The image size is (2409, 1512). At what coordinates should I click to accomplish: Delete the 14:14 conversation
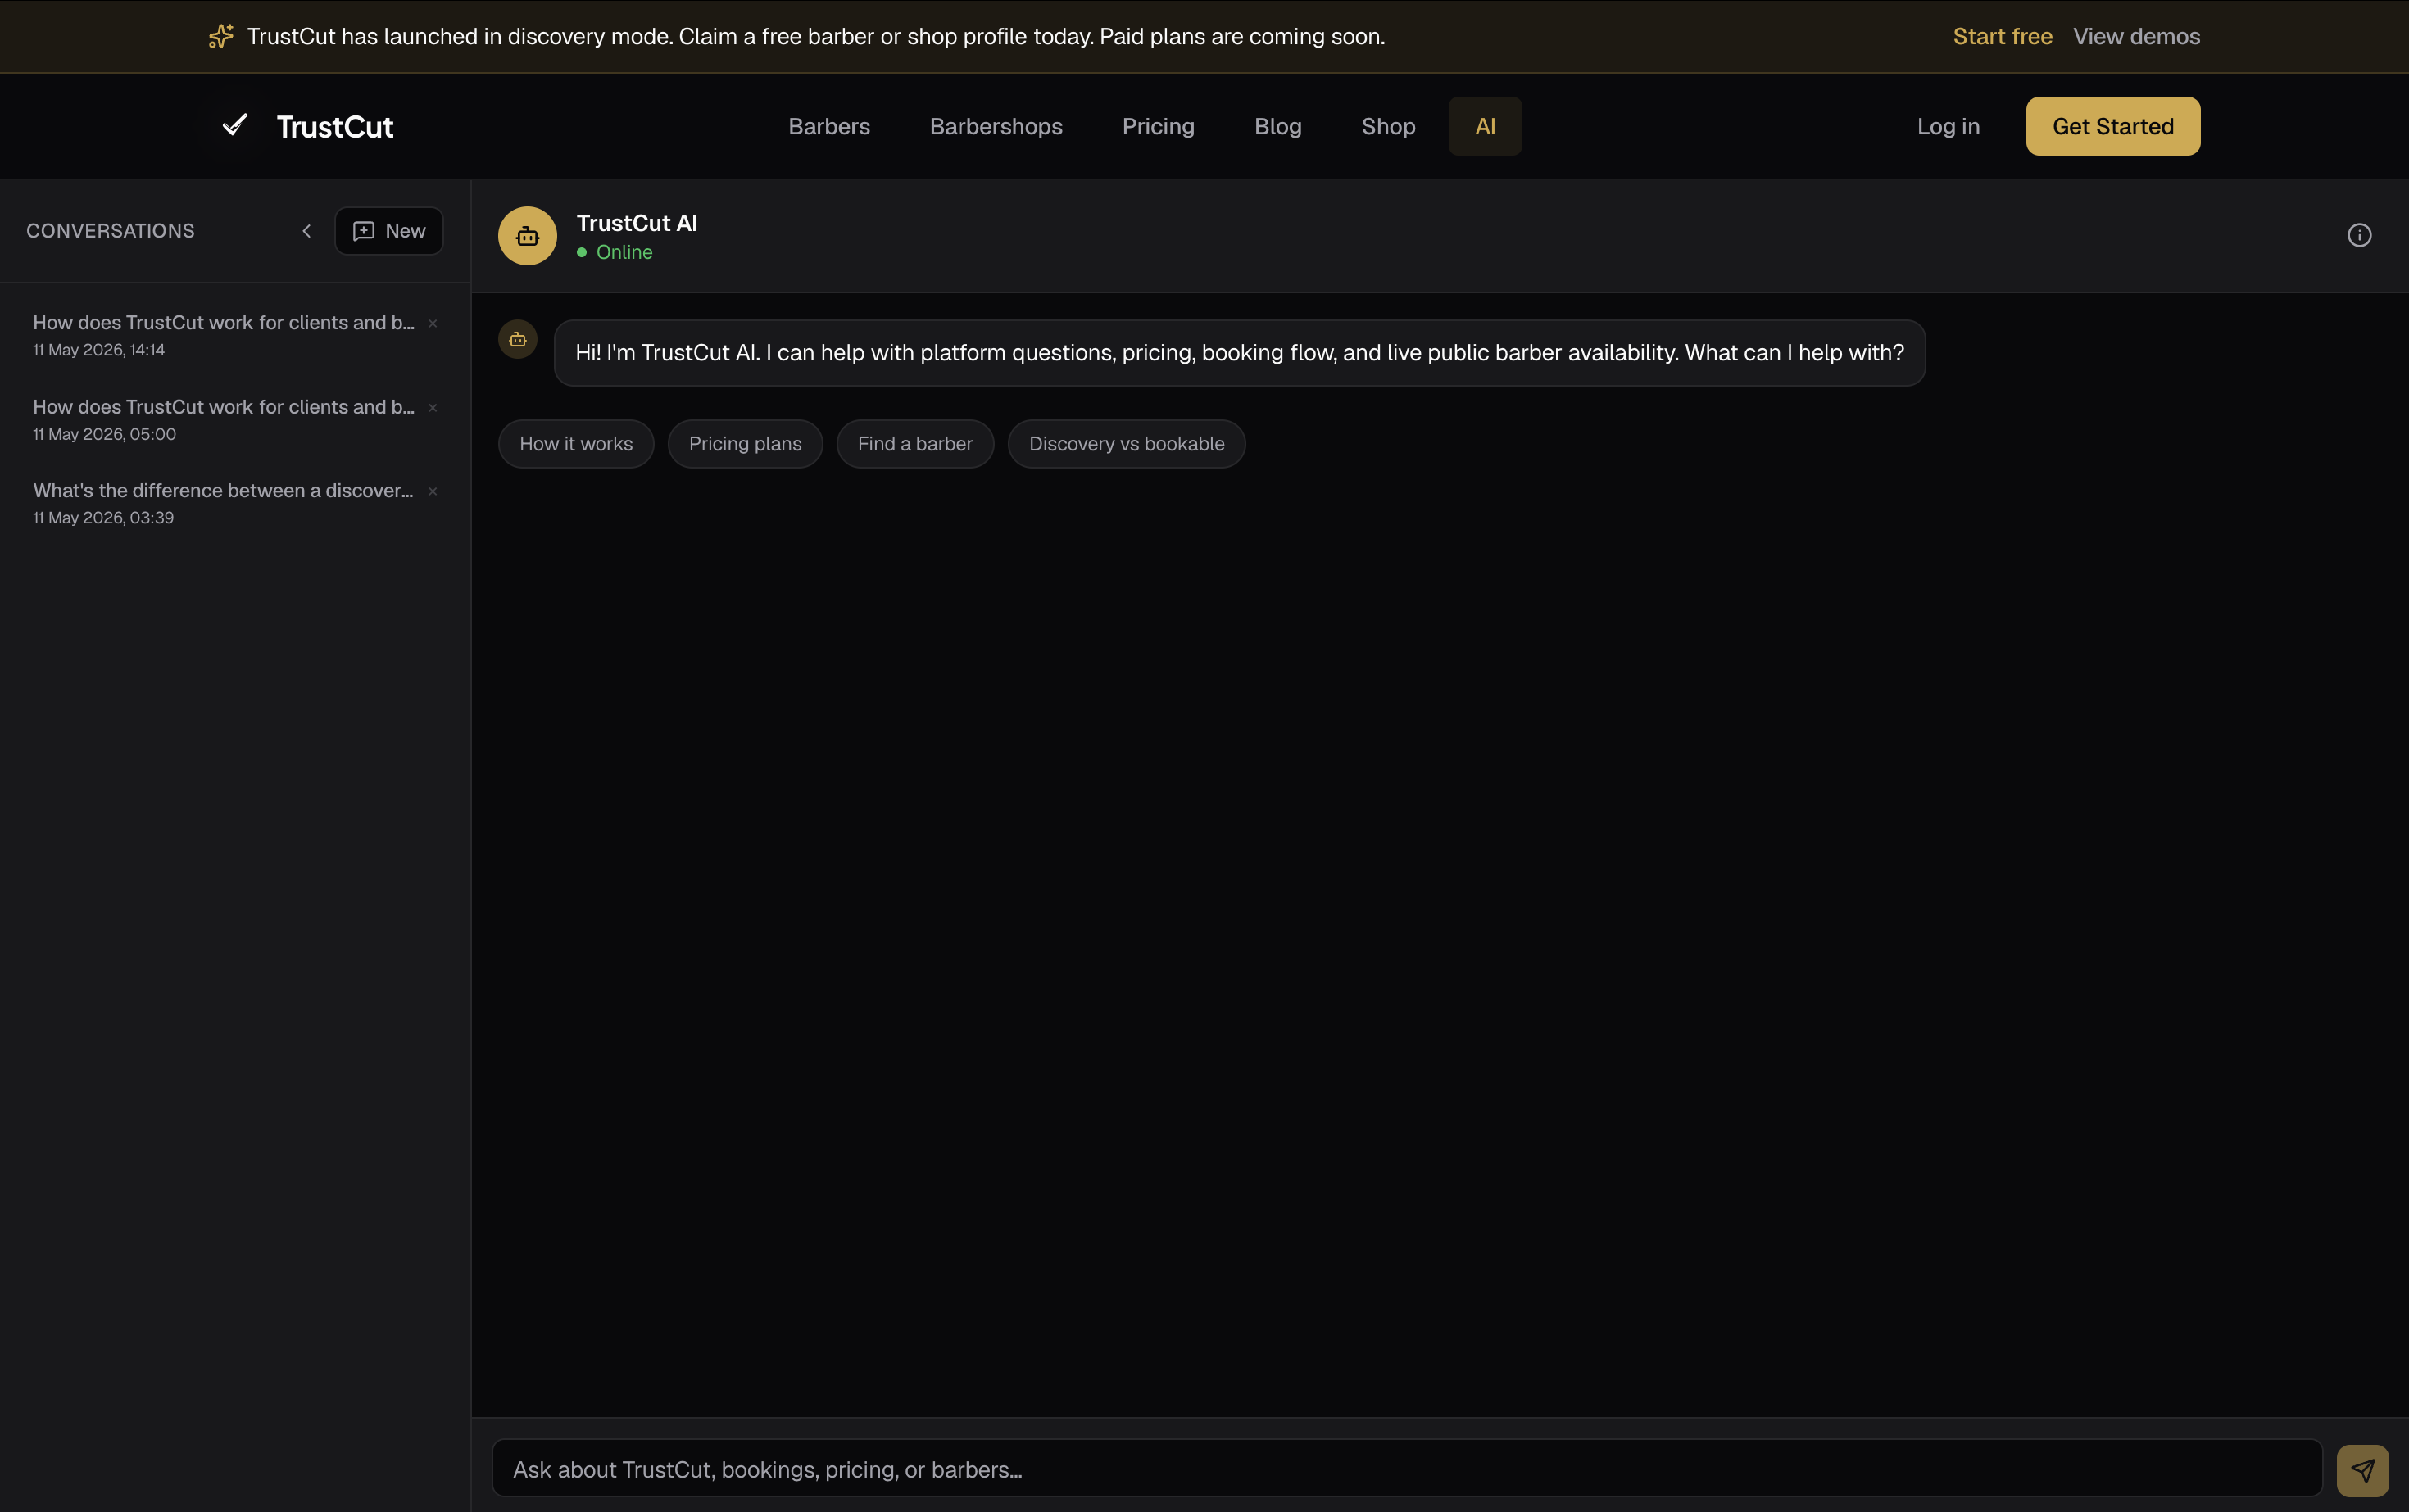(x=433, y=323)
